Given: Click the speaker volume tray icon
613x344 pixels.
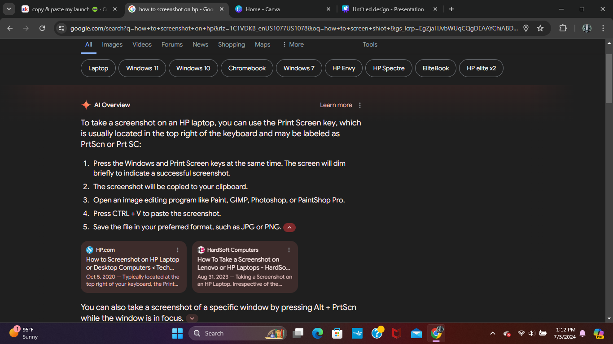Looking at the screenshot, I should [532, 333].
